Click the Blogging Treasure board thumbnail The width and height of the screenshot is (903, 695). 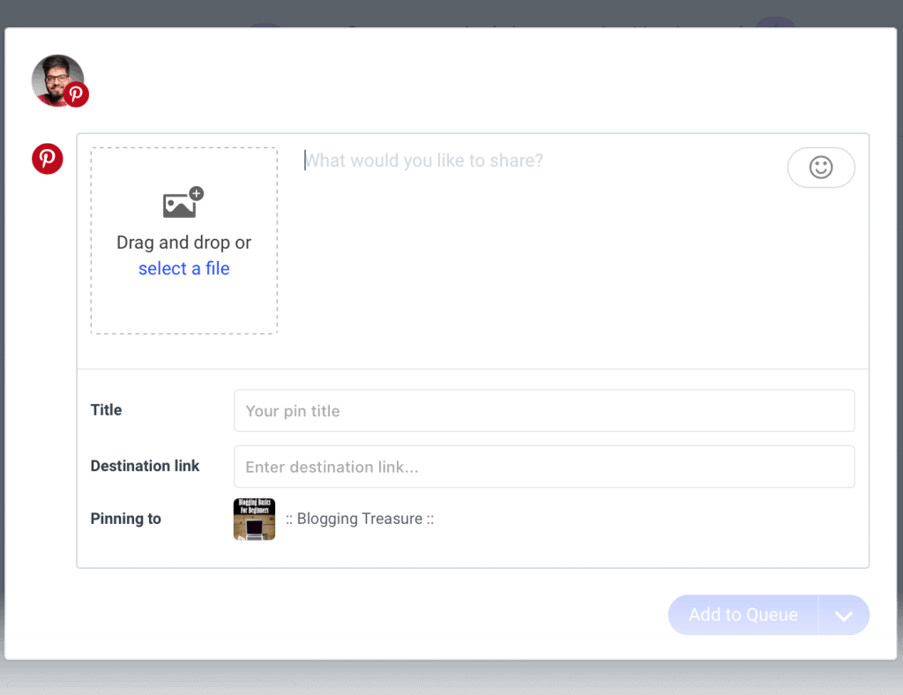click(x=254, y=519)
